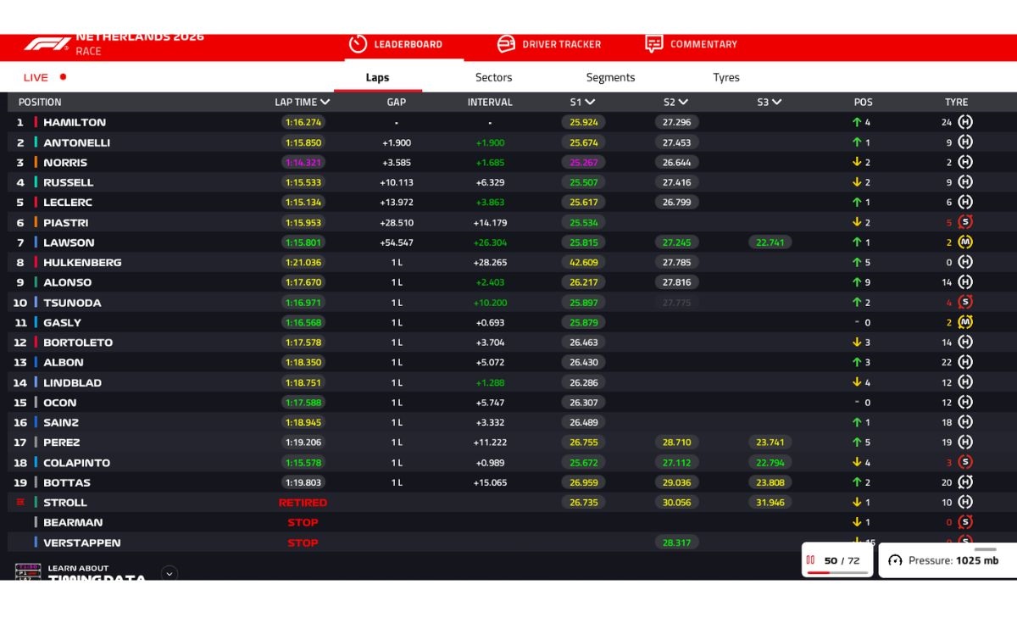Click Alonso's green position-gain arrow

pyautogui.click(x=857, y=282)
